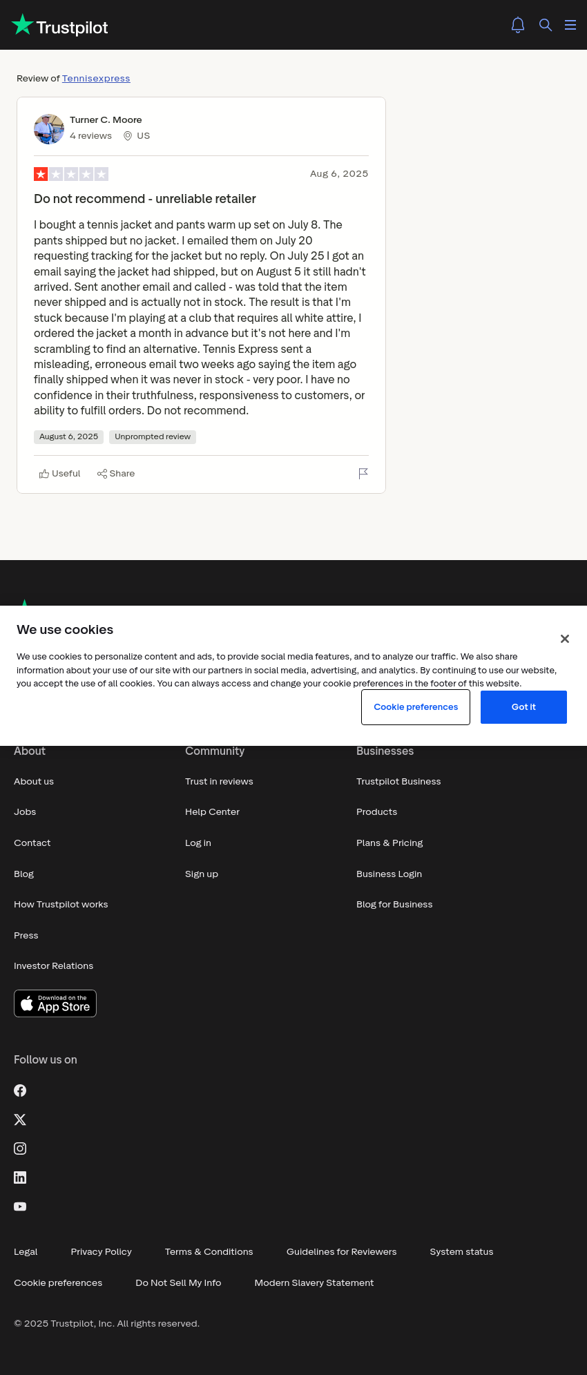Flag the review with the flag icon
The width and height of the screenshot is (587, 1375).
[x=363, y=473]
